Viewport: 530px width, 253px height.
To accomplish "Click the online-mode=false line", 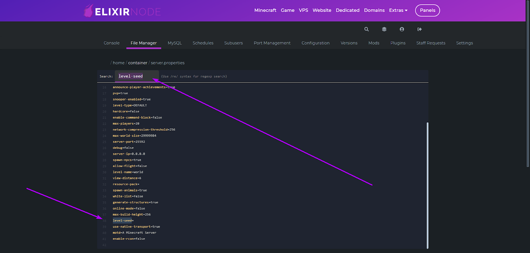I will [x=129, y=208].
